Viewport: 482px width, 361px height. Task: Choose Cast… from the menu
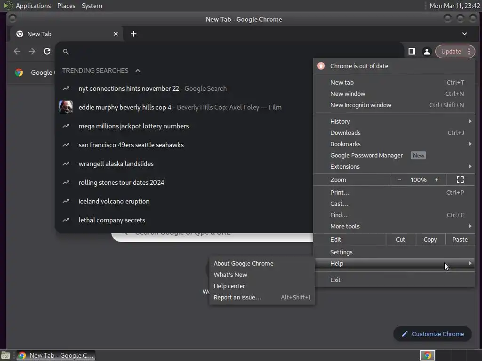[x=394, y=204]
